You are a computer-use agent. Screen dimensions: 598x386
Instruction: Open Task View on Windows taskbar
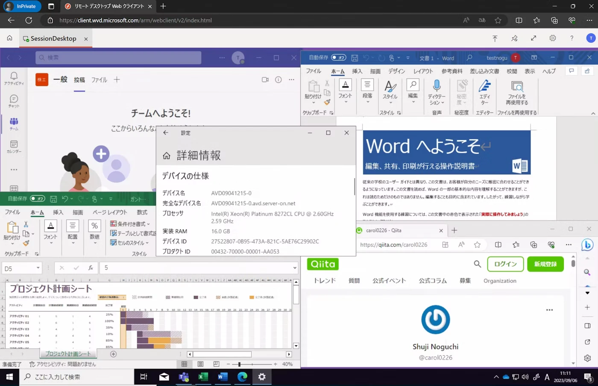point(144,377)
